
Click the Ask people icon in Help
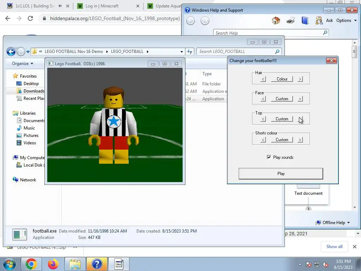click(x=319, y=20)
